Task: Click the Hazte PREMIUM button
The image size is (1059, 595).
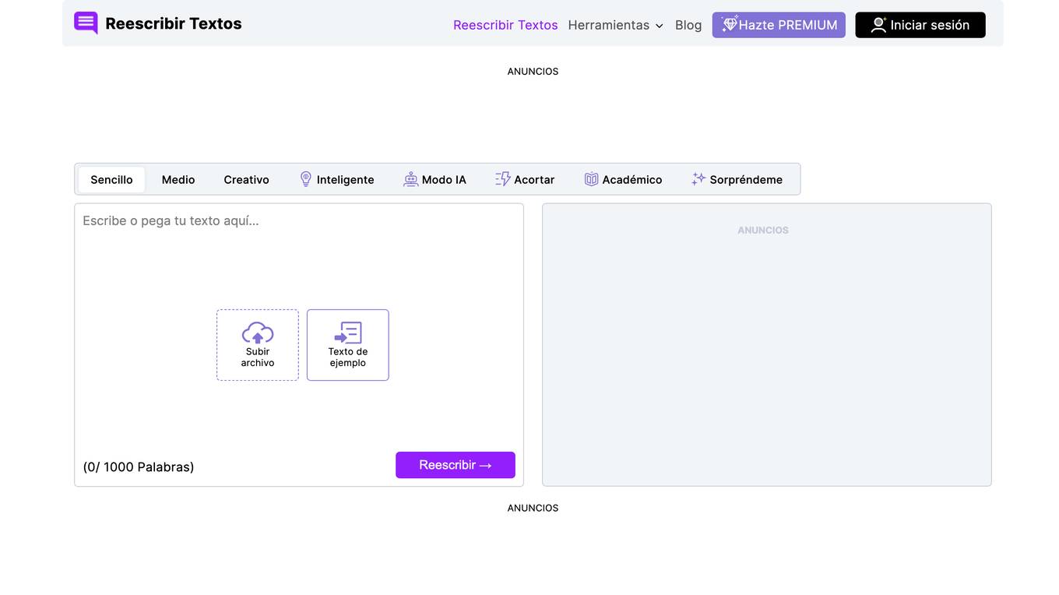Action: 779,25
